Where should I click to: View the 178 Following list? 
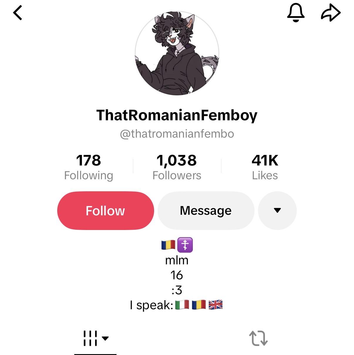point(89,167)
